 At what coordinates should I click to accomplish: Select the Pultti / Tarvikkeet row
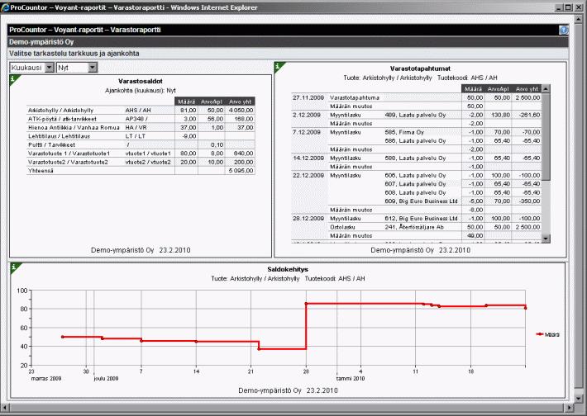[x=141, y=144]
